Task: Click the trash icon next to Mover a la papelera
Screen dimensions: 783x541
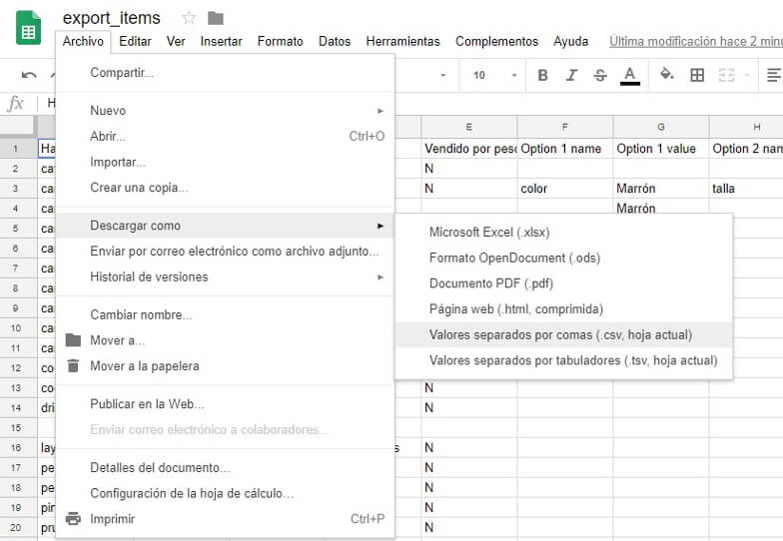Action: pyautogui.click(x=73, y=365)
